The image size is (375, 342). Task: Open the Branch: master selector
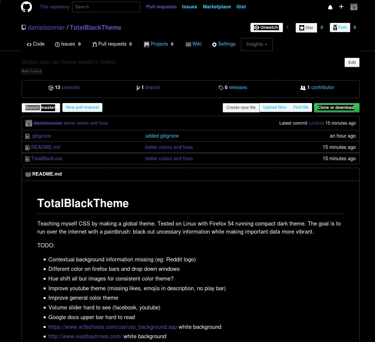(41, 107)
